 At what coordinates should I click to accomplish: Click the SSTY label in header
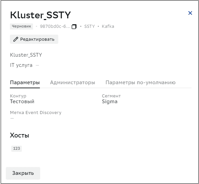pyautogui.click(x=90, y=26)
